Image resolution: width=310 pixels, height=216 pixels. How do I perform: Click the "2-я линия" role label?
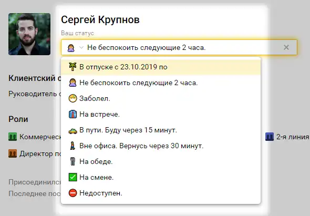[x=293, y=137]
